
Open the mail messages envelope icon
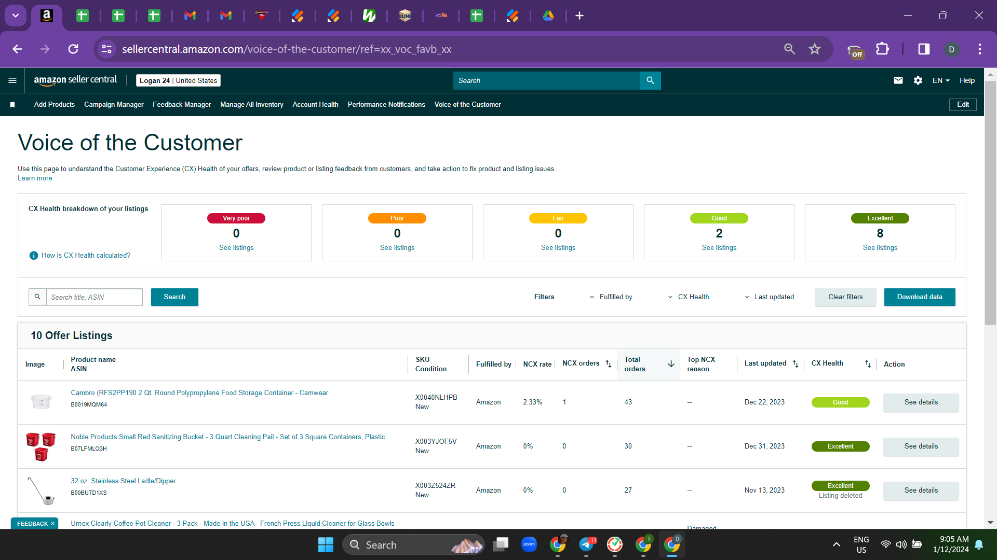(898, 80)
